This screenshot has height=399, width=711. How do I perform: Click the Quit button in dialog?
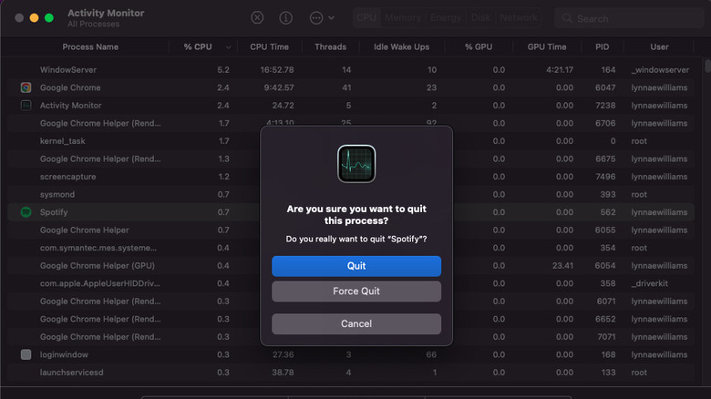(x=356, y=266)
